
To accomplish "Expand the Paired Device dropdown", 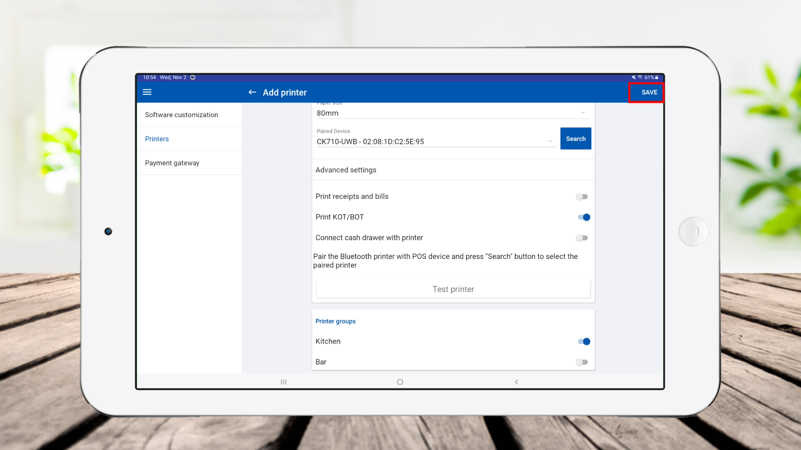I will 434,142.
